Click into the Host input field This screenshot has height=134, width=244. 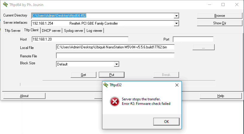coord(80,39)
